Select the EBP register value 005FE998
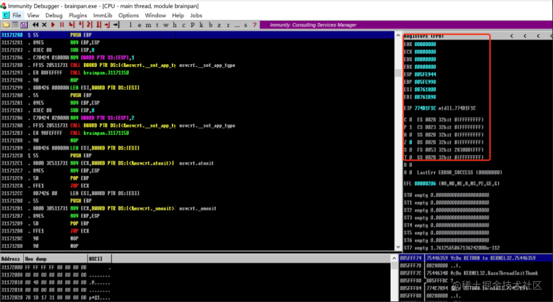The image size is (553, 302). tap(425, 82)
